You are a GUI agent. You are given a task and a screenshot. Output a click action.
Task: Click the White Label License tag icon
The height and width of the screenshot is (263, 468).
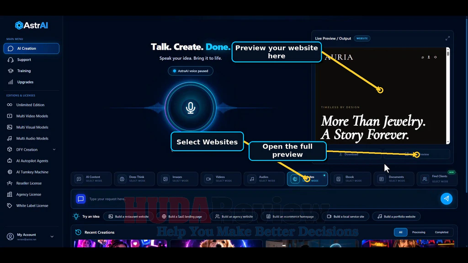point(10,205)
